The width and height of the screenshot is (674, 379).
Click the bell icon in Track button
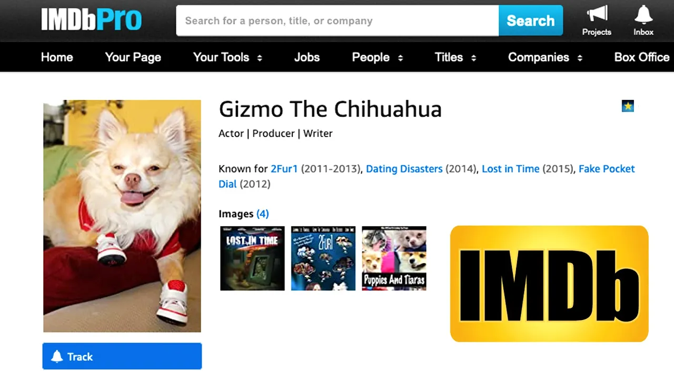(x=57, y=356)
